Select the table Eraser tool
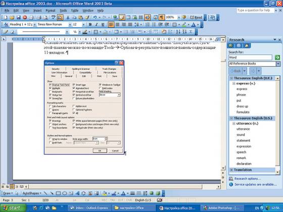The width and height of the screenshot is (283, 212). point(12,32)
